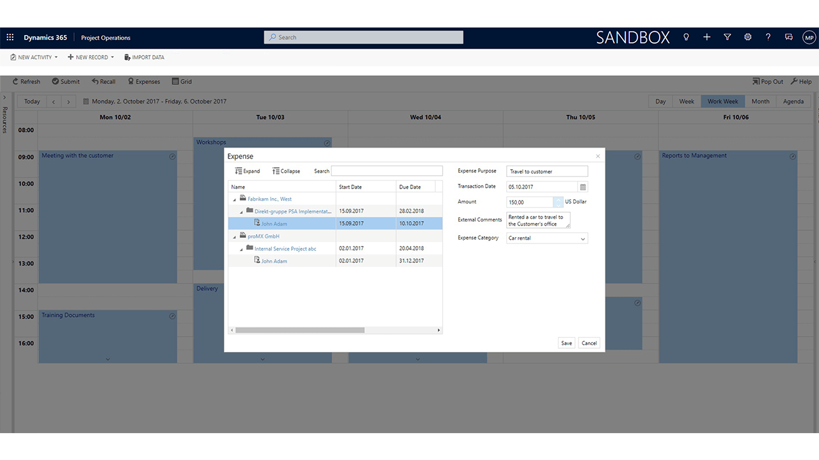The width and height of the screenshot is (819, 460).
Task: Click the Today button
Action: [32, 102]
